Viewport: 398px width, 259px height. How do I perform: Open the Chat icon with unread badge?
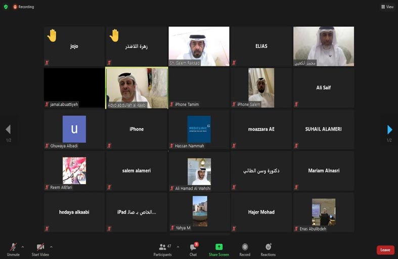pyautogui.click(x=194, y=246)
